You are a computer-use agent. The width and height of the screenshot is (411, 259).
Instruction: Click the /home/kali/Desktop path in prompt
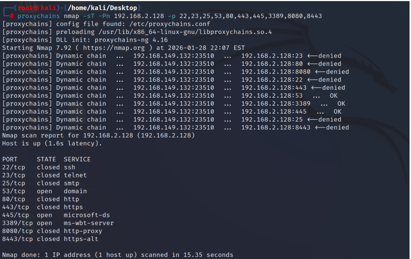point(102,8)
